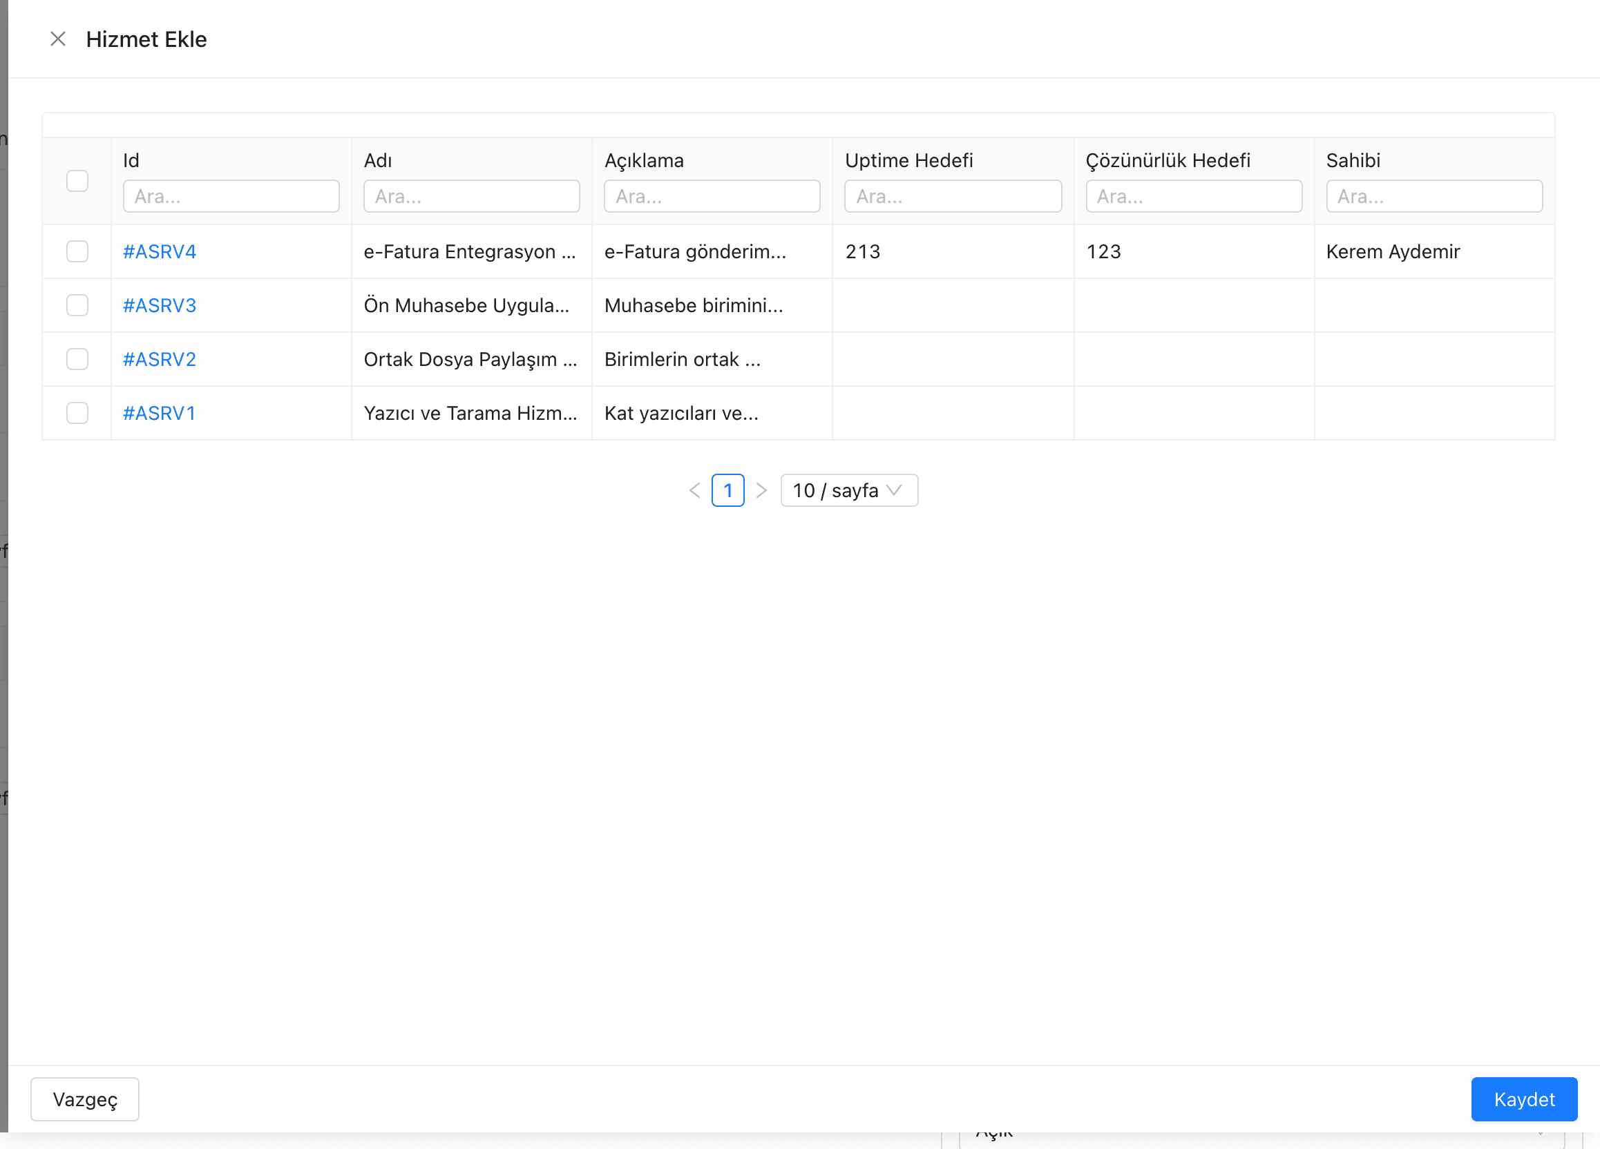This screenshot has height=1149, width=1600.
Task: Focus the Uptime Hedefi search field
Action: coord(953,196)
